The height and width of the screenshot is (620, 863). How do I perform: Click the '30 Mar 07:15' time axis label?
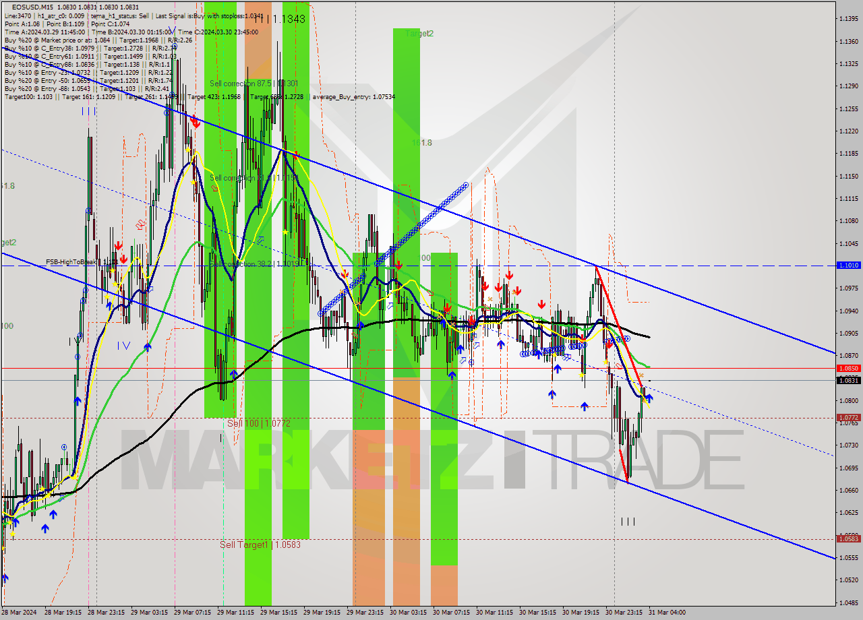pos(452,613)
